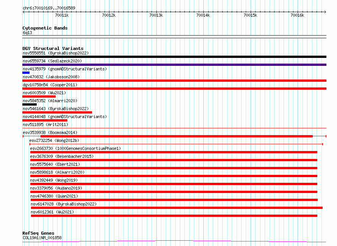Click the 70012k ruler tick label
337x246 pixels.
coord(109,15)
